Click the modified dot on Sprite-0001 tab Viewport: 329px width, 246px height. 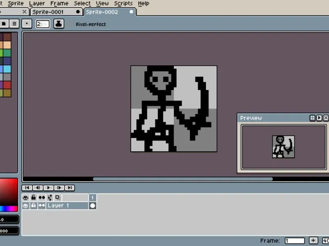pyautogui.click(x=78, y=12)
